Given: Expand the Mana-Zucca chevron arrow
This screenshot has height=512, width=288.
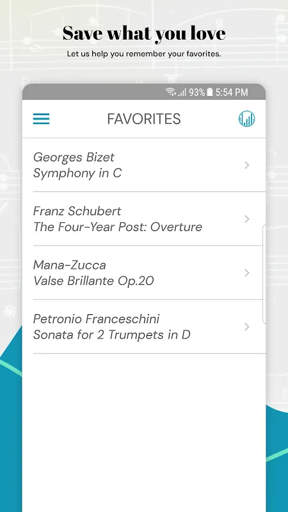Looking at the screenshot, I should (247, 273).
